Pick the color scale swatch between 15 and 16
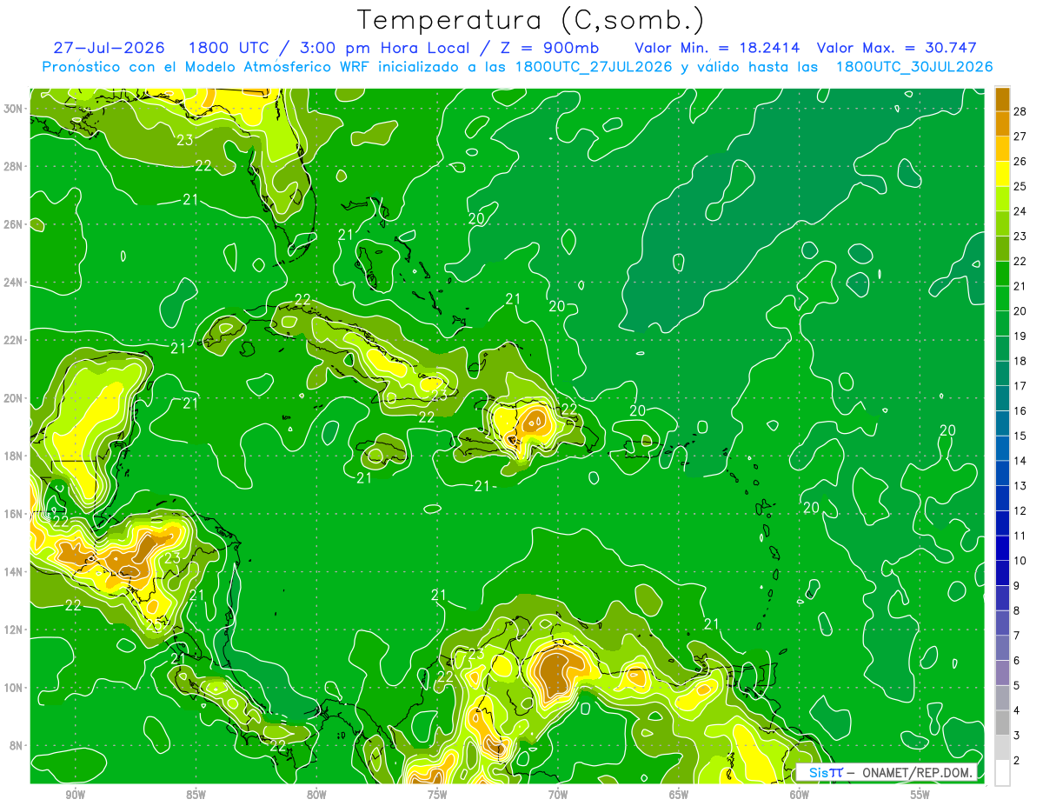 pos(1003,423)
